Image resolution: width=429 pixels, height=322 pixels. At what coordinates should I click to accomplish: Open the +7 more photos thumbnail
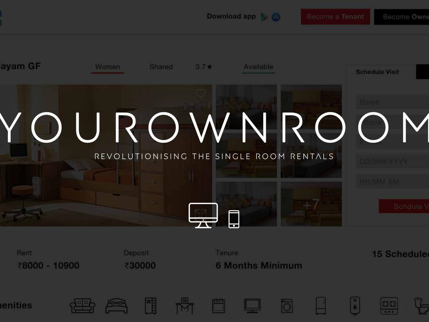coord(311,204)
